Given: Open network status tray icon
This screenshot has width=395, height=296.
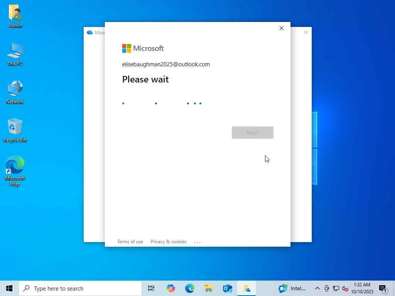Looking at the screenshot, I should (336, 288).
